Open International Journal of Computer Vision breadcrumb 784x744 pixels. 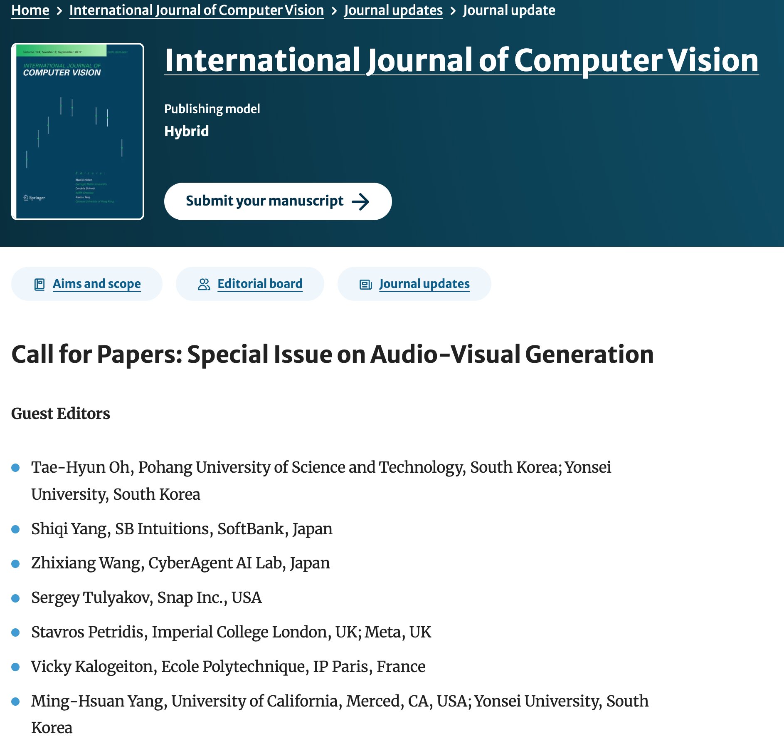197,10
